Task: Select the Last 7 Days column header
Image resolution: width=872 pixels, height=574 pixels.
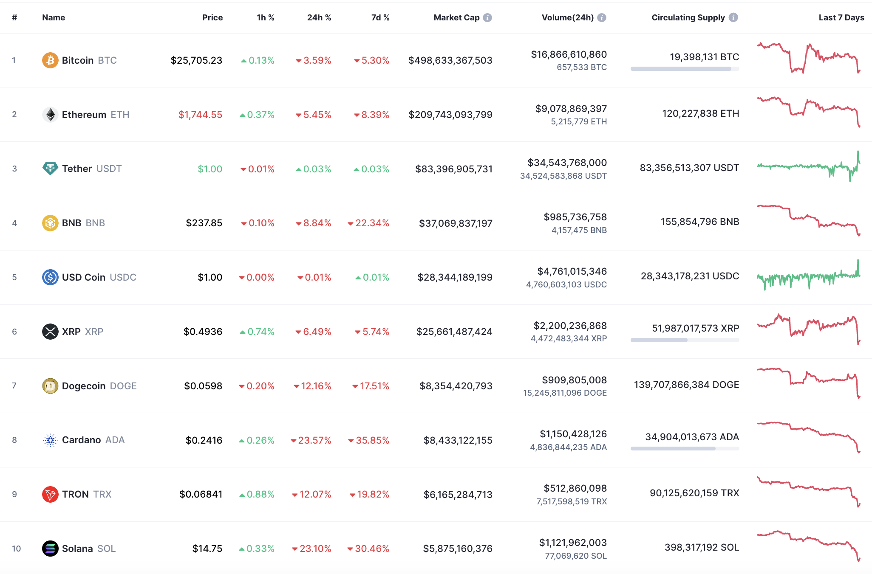Action: tap(841, 17)
